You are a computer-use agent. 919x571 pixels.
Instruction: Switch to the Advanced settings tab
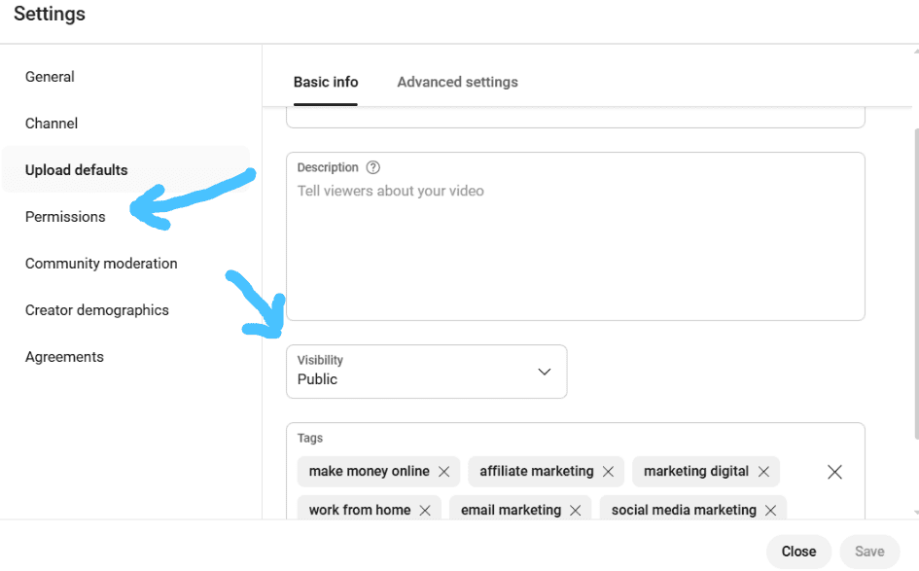coord(457,82)
